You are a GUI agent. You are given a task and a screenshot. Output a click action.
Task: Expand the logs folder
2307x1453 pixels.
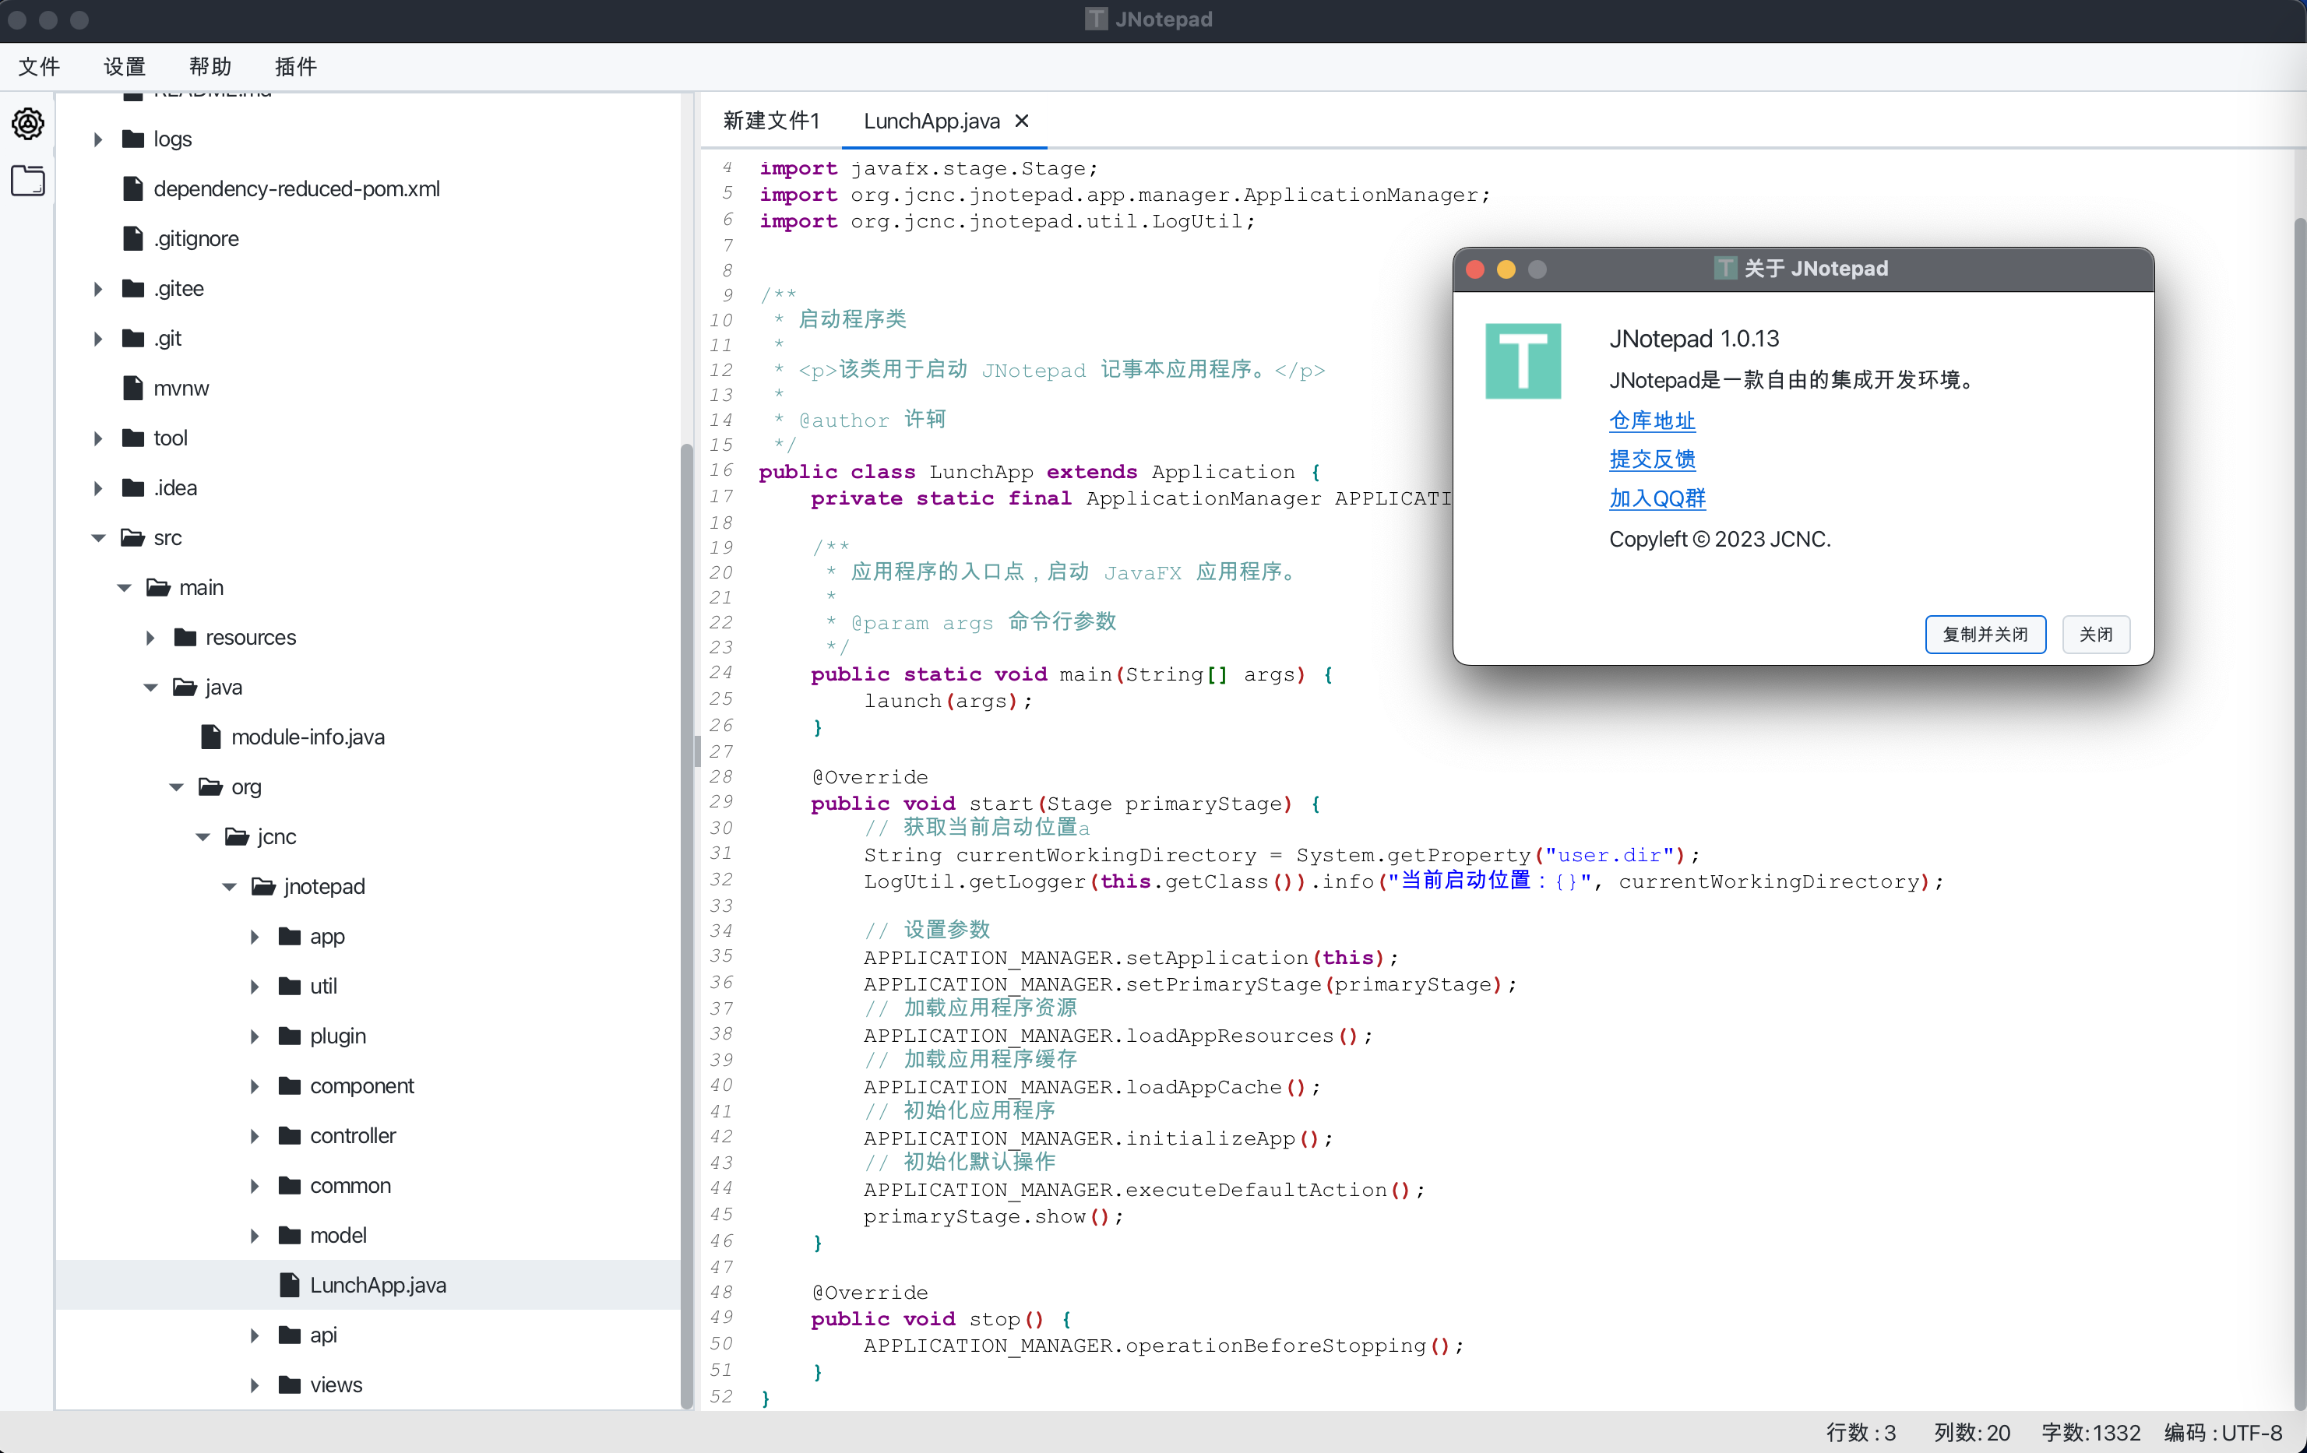pos(97,139)
